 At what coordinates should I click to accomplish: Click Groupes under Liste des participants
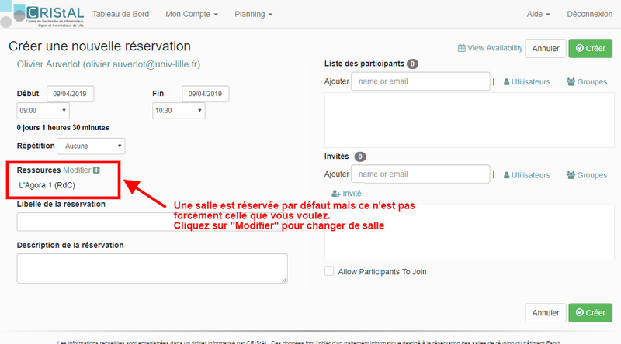(x=586, y=81)
